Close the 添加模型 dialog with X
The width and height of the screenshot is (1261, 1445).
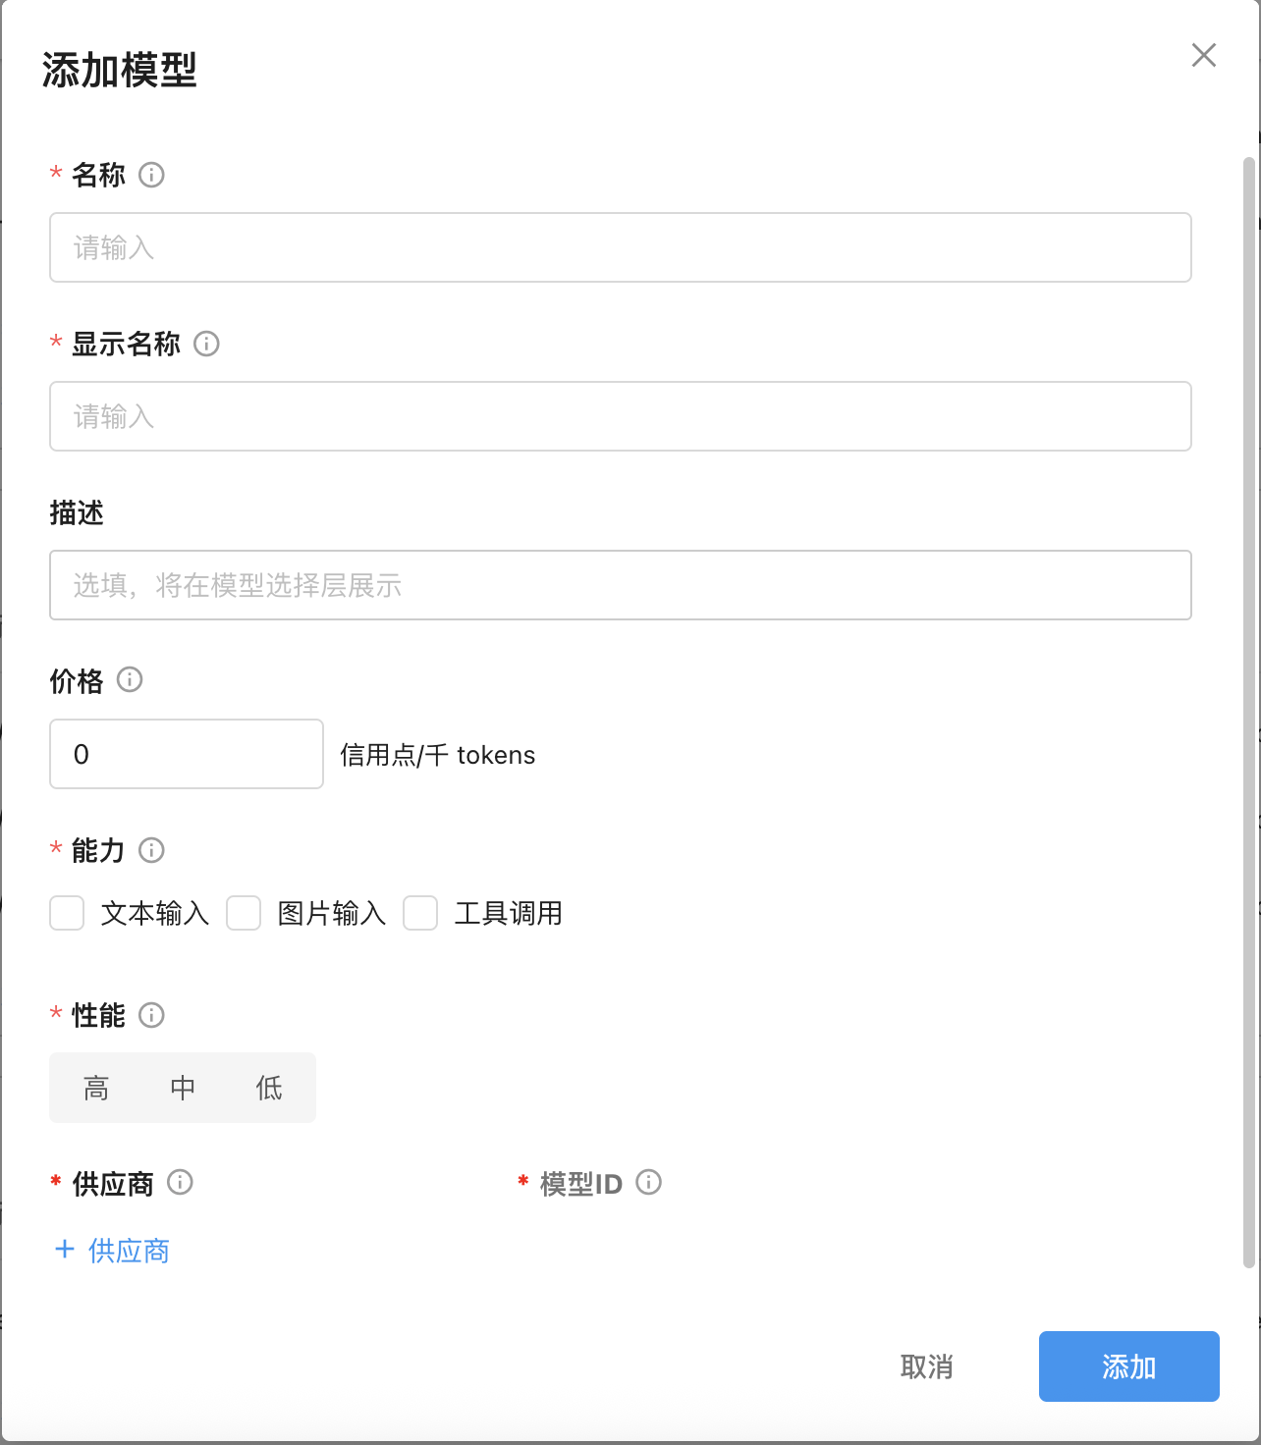(1203, 55)
